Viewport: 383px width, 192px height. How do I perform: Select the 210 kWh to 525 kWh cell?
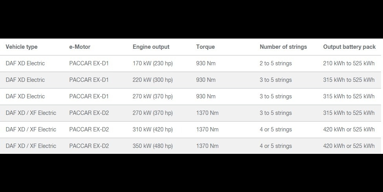click(349, 63)
